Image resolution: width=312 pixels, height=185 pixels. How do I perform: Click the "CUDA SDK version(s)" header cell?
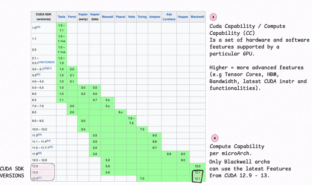[x=43, y=17]
